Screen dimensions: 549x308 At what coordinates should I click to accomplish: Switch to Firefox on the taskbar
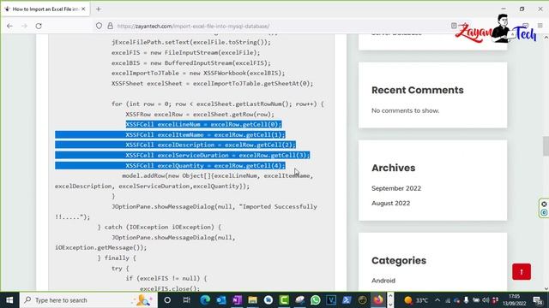pos(378,300)
